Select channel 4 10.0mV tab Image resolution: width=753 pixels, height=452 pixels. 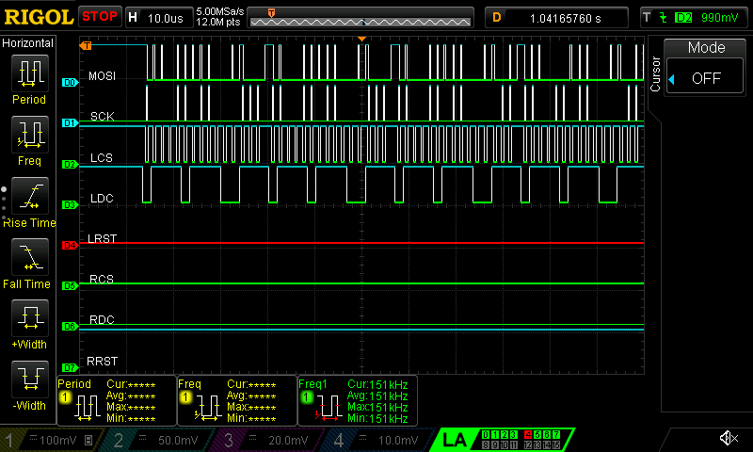tap(379, 440)
